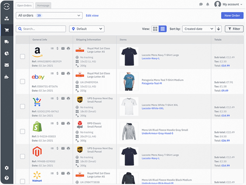Image resolution: width=246 pixels, height=185 pixels.
Task: Open the UnderArmour-Gray-Hood-S SKU link
Action: pyautogui.click(x=157, y=133)
